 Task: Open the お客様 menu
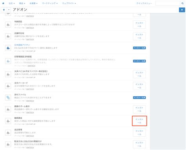(33, 3)
